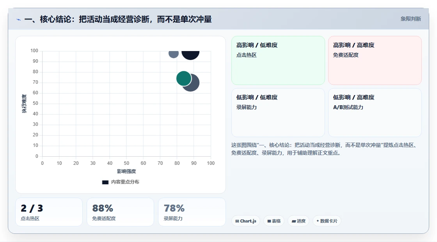Click the 录屏能力 text in the quadrant card
The image size is (437, 242).
246,107
